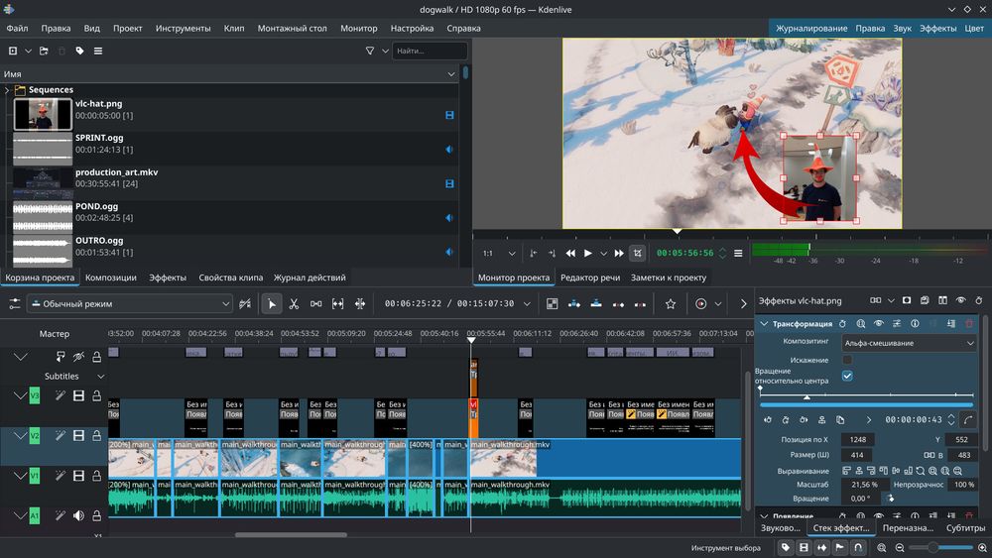Click the tag icon in project bin toolbar
This screenshot has width=992, height=558.
tap(79, 51)
